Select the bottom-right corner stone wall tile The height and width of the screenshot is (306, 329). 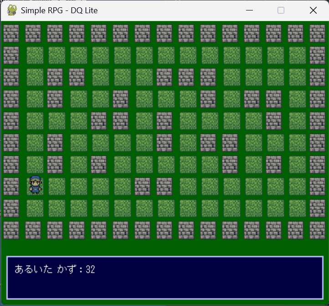click(317, 230)
